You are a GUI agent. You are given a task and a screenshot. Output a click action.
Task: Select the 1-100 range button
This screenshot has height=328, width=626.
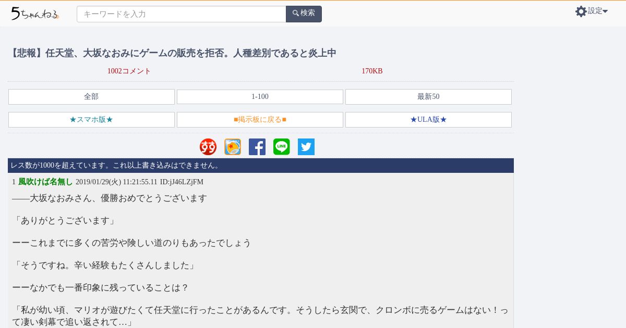(260, 97)
